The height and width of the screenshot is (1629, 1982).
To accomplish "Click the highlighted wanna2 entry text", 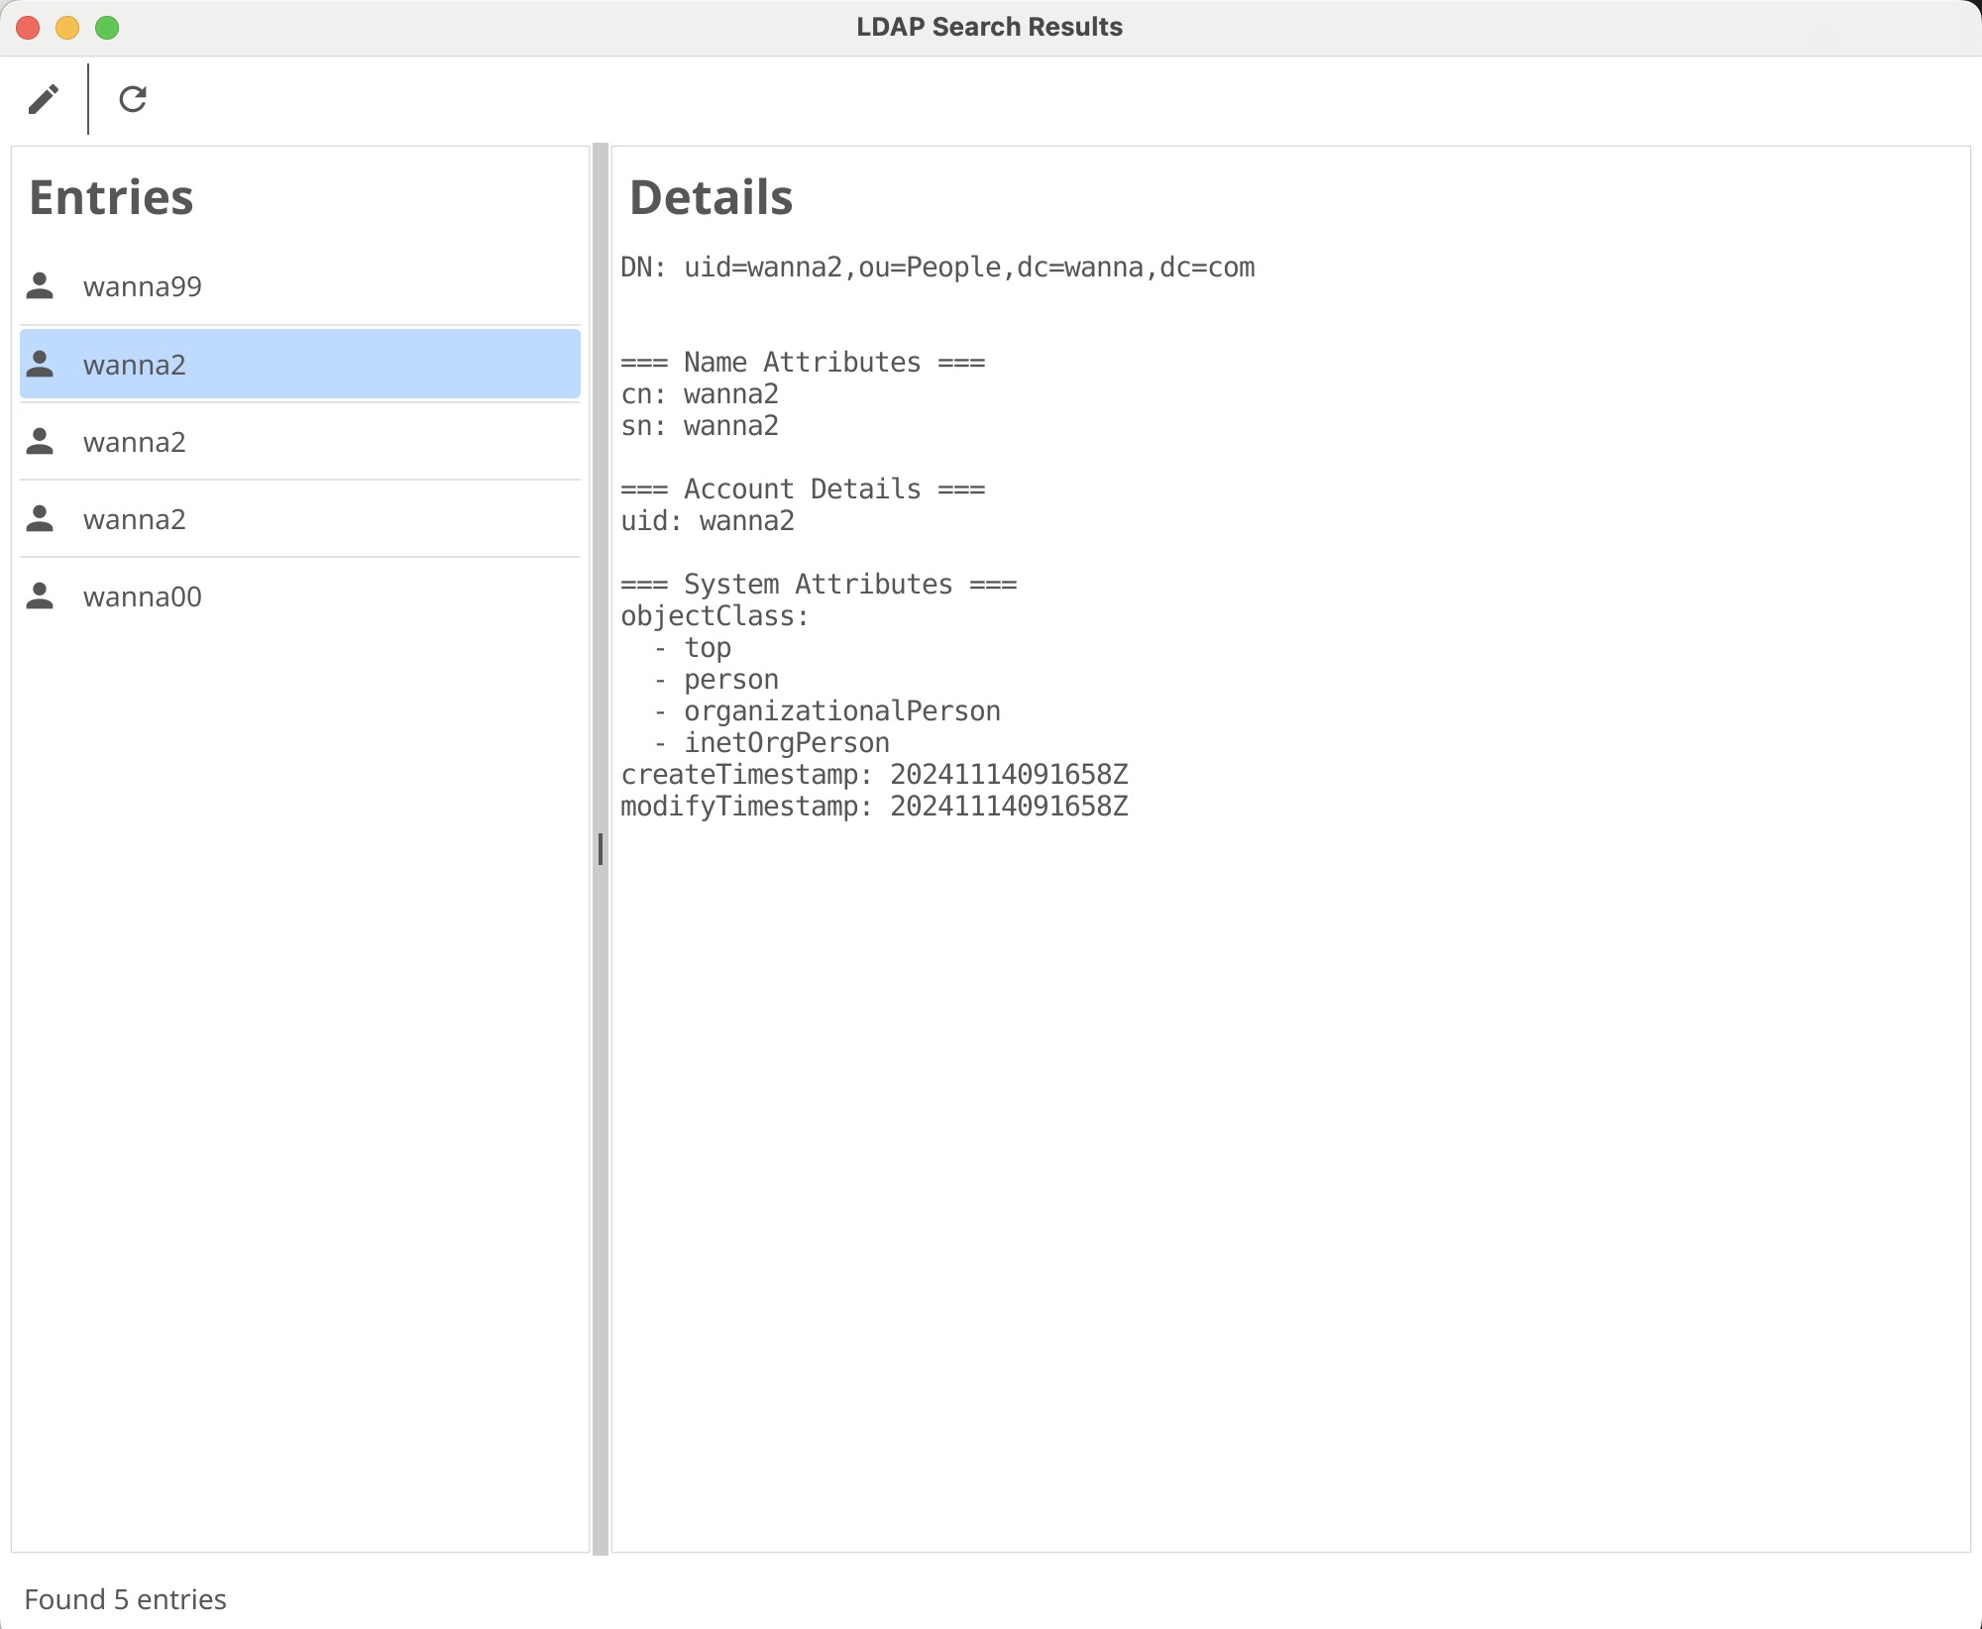I will (x=135, y=365).
